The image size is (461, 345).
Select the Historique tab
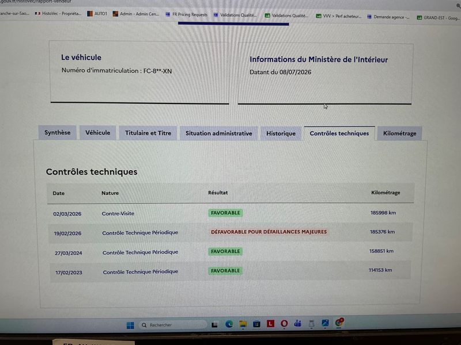coord(281,133)
